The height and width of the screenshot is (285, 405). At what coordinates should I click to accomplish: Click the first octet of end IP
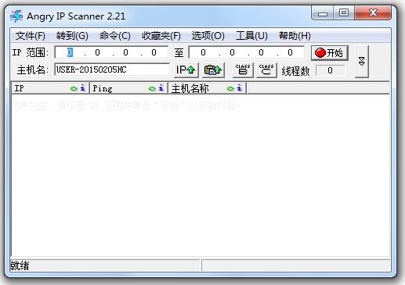pos(203,52)
